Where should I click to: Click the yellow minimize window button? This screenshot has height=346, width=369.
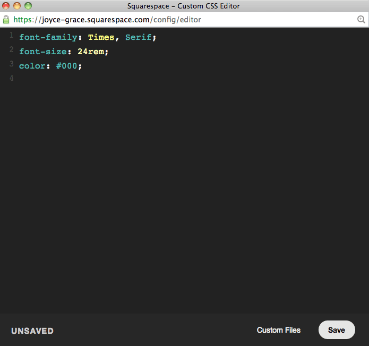pyautogui.click(x=17, y=6)
